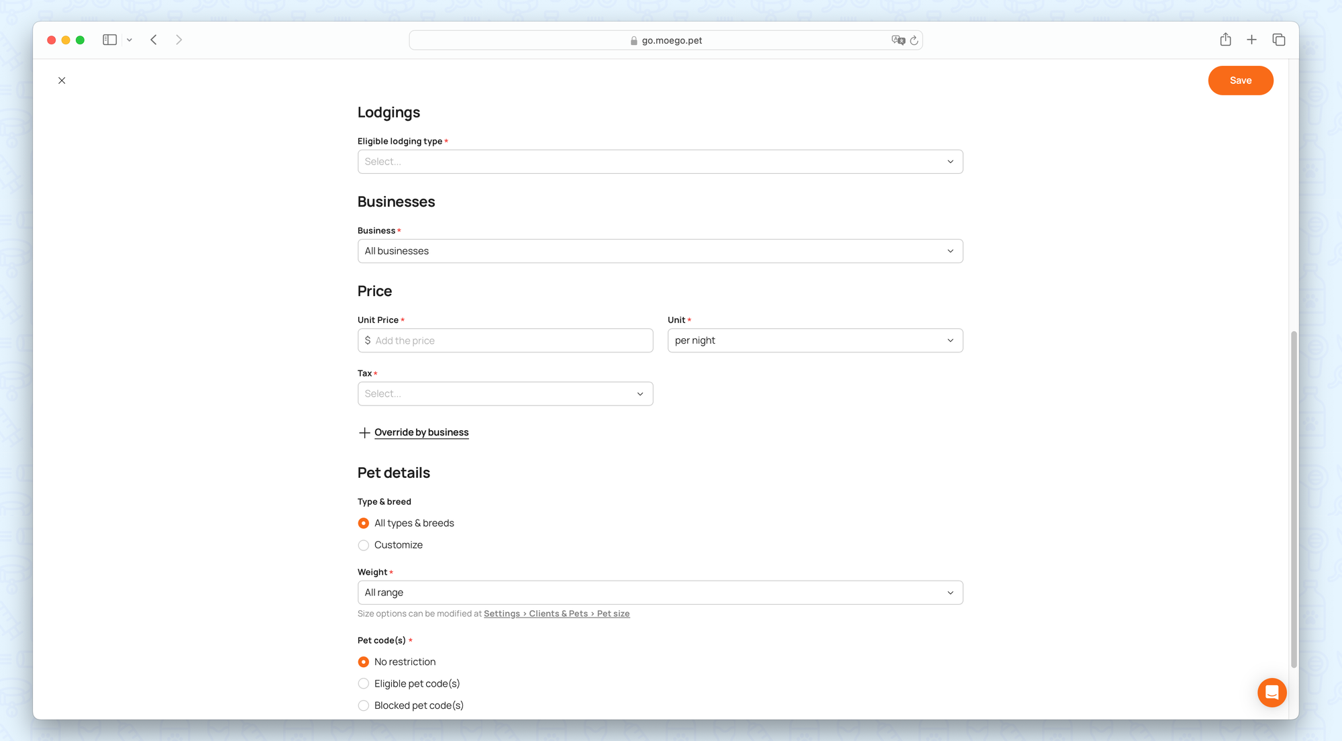Click the Override by business link
The height and width of the screenshot is (741, 1342).
click(421, 432)
